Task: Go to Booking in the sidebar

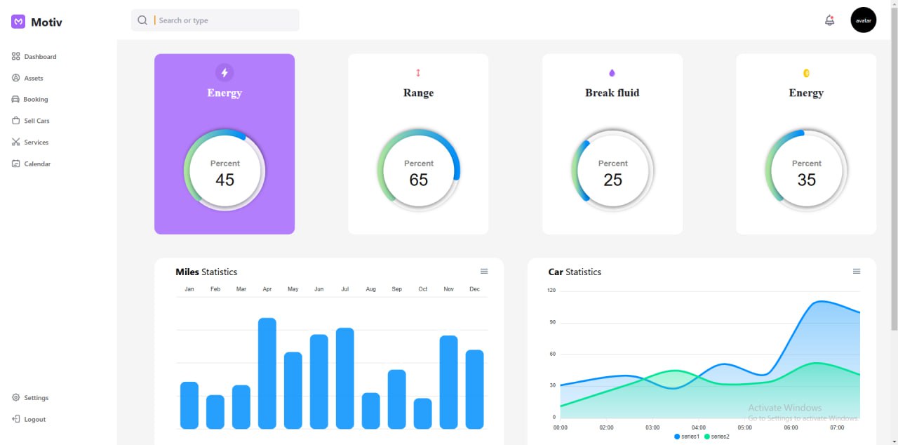Action: [30, 99]
